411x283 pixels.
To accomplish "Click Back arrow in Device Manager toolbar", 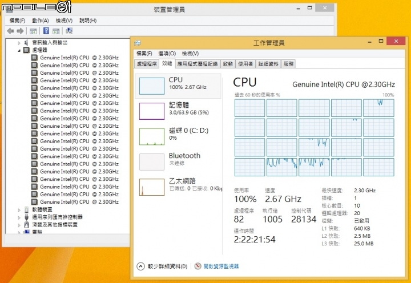I will (10, 31).
